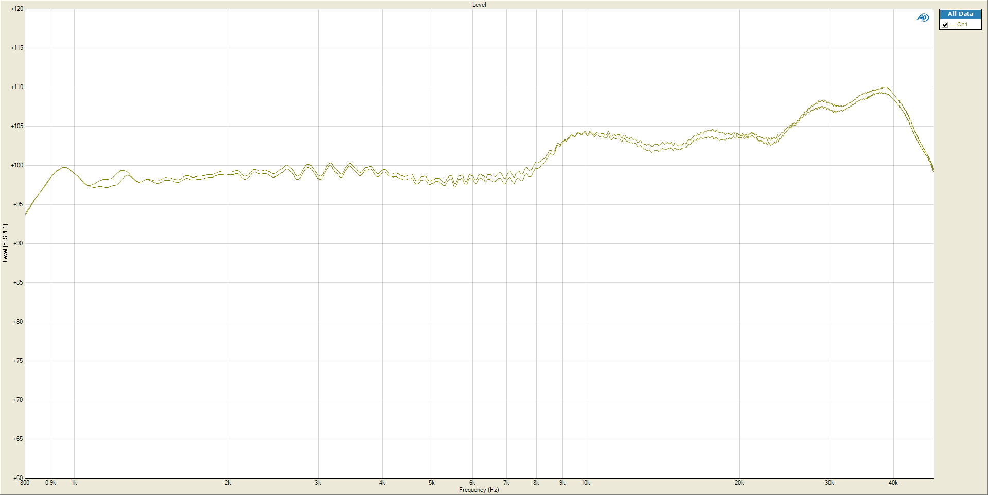Click the AP logo icon on the graph
Screen dimensions: 988x495
click(x=923, y=17)
